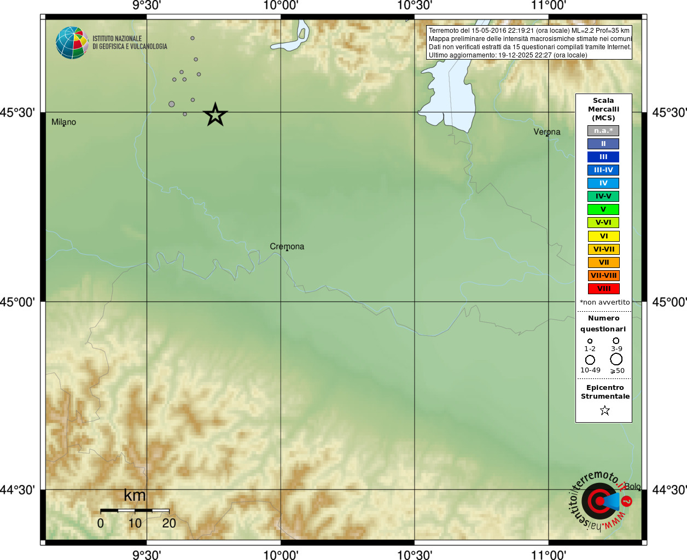This screenshot has width=687, height=560.
Task: Click the ≥50 questionnaires circle symbol
Action: pyautogui.click(x=616, y=359)
